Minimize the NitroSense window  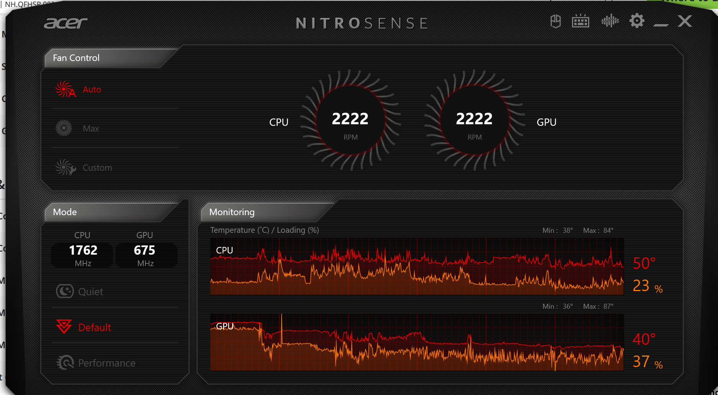point(661,25)
